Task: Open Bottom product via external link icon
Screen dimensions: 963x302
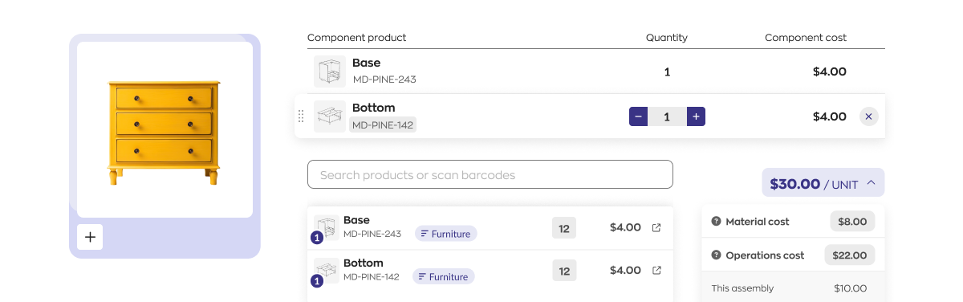Action: tap(656, 270)
